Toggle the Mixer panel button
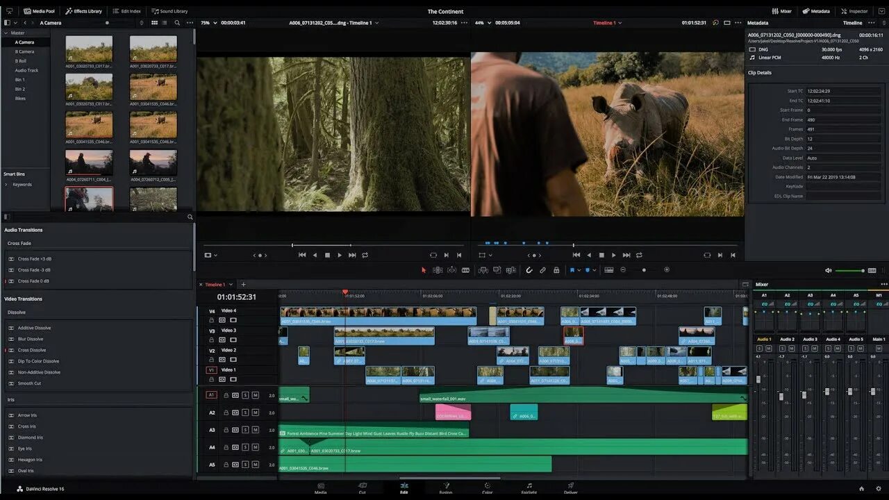This screenshot has width=889, height=500. coord(782,11)
